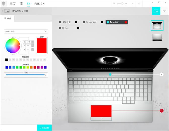169x131 pixels.
Task: Uncheck the 触摸板 zone checkbox
Action: (x=108, y=22)
